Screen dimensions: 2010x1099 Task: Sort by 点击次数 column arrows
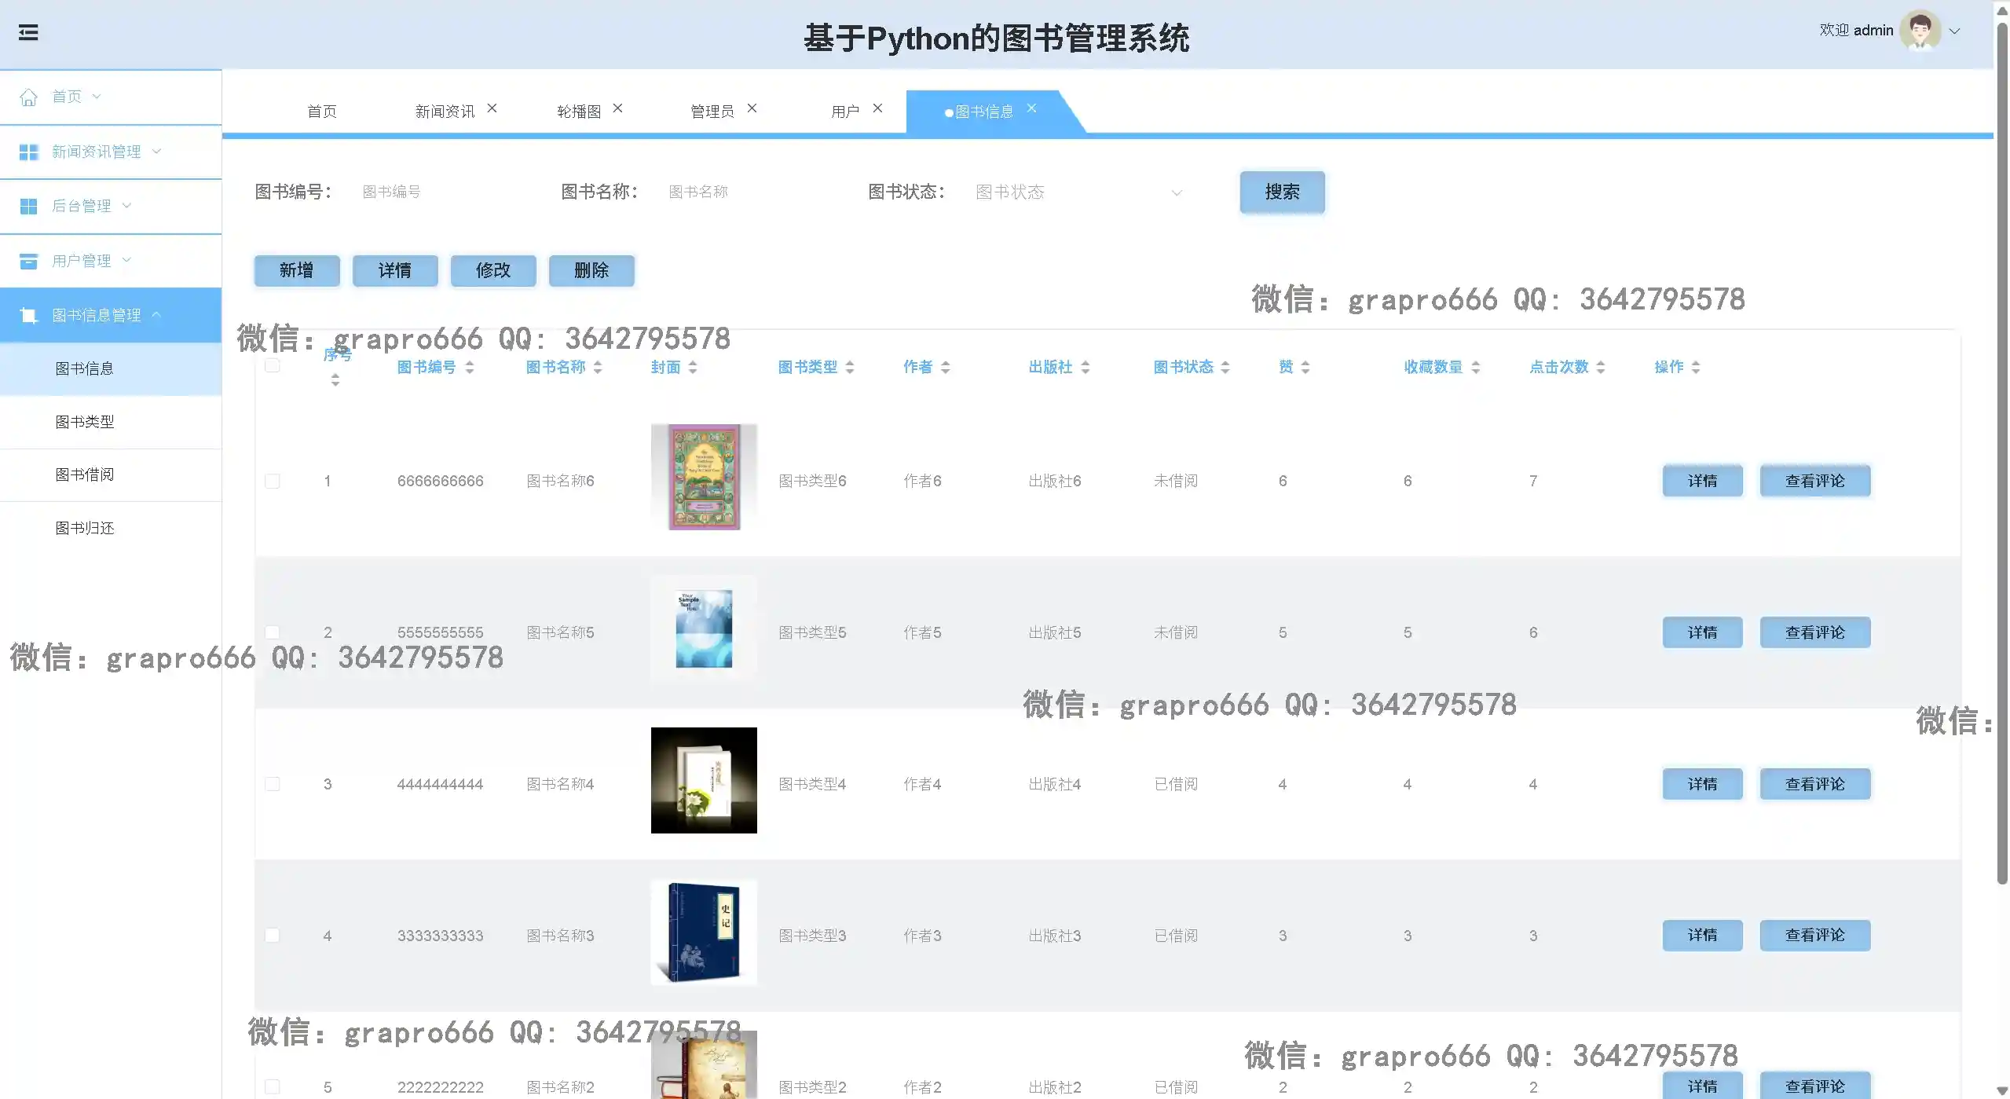(1601, 367)
